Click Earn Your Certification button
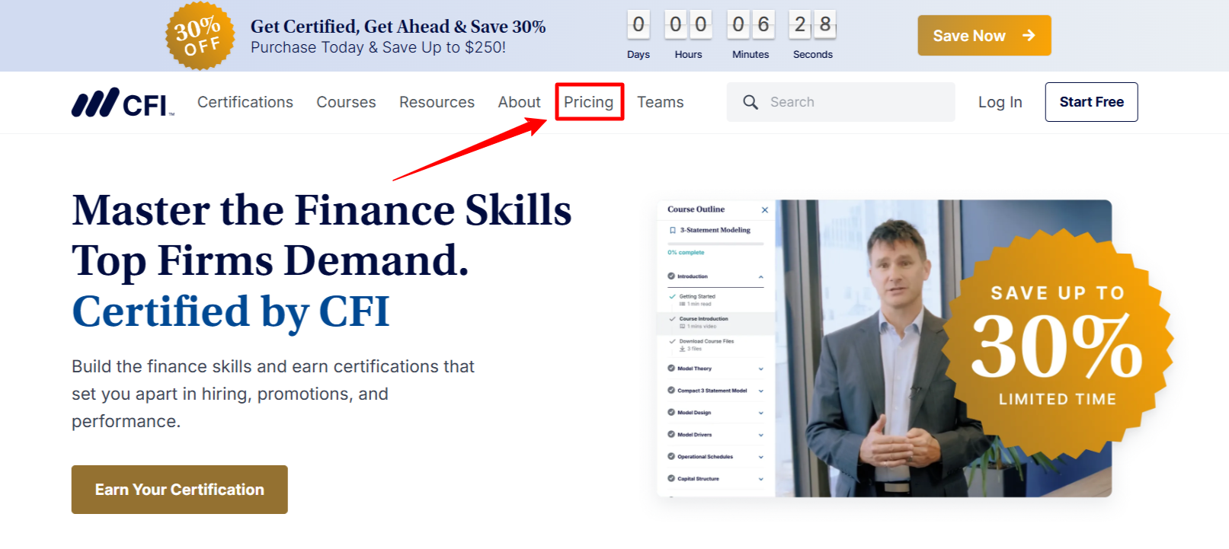1229x549 pixels. click(179, 490)
